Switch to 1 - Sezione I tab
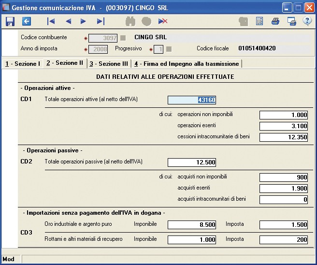 point(23,64)
